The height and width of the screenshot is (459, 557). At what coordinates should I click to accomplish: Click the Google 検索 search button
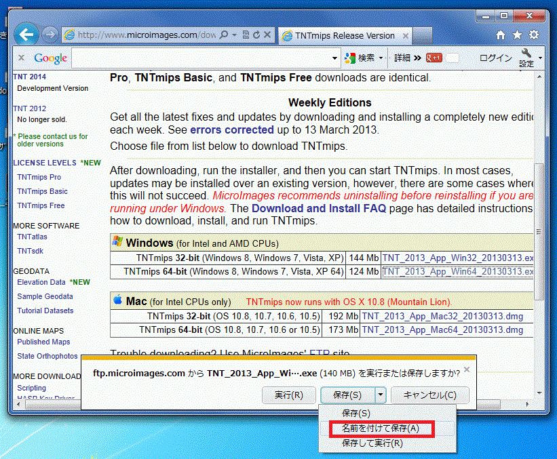(360, 58)
